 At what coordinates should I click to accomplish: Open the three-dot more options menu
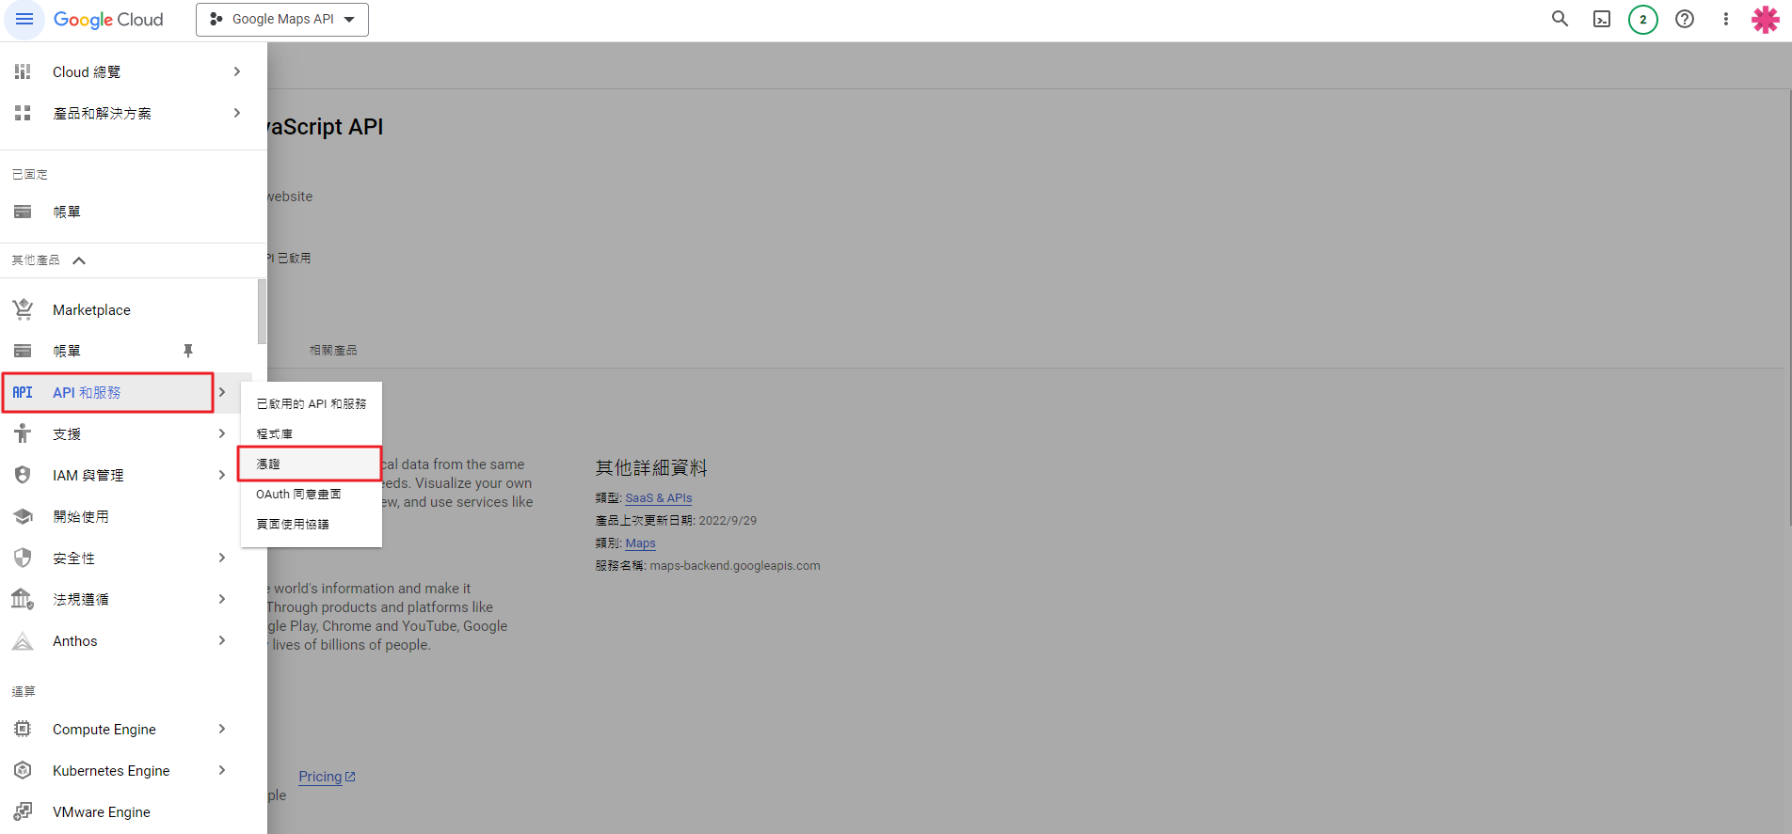click(1725, 19)
